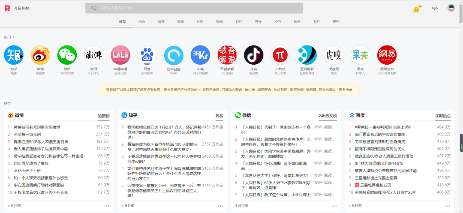This screenshot has height=213, width=463.
Task: Open the Douban Movie (豆瓣电影) icon
Action: (307, 55)
